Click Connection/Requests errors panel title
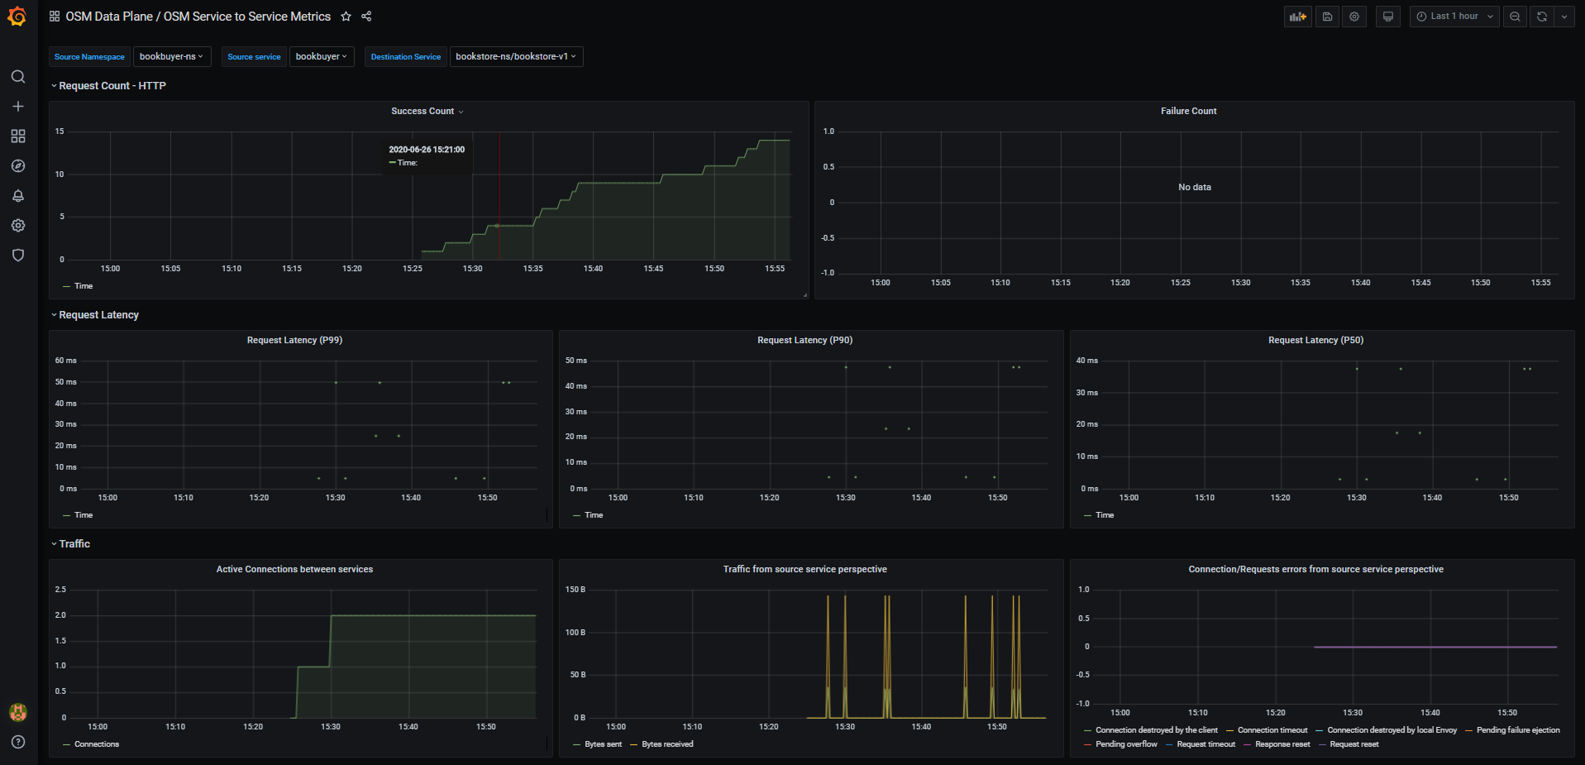1585x765 pixels. point(1315,569)
